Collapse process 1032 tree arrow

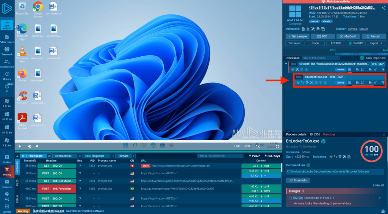(x=286, y=64)
